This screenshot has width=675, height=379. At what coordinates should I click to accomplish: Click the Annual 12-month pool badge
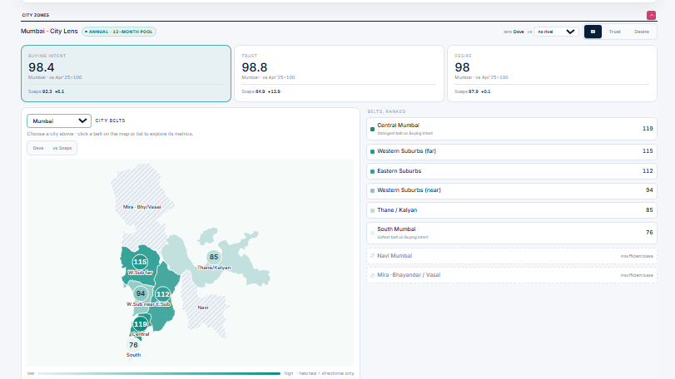tap(119, 32)
